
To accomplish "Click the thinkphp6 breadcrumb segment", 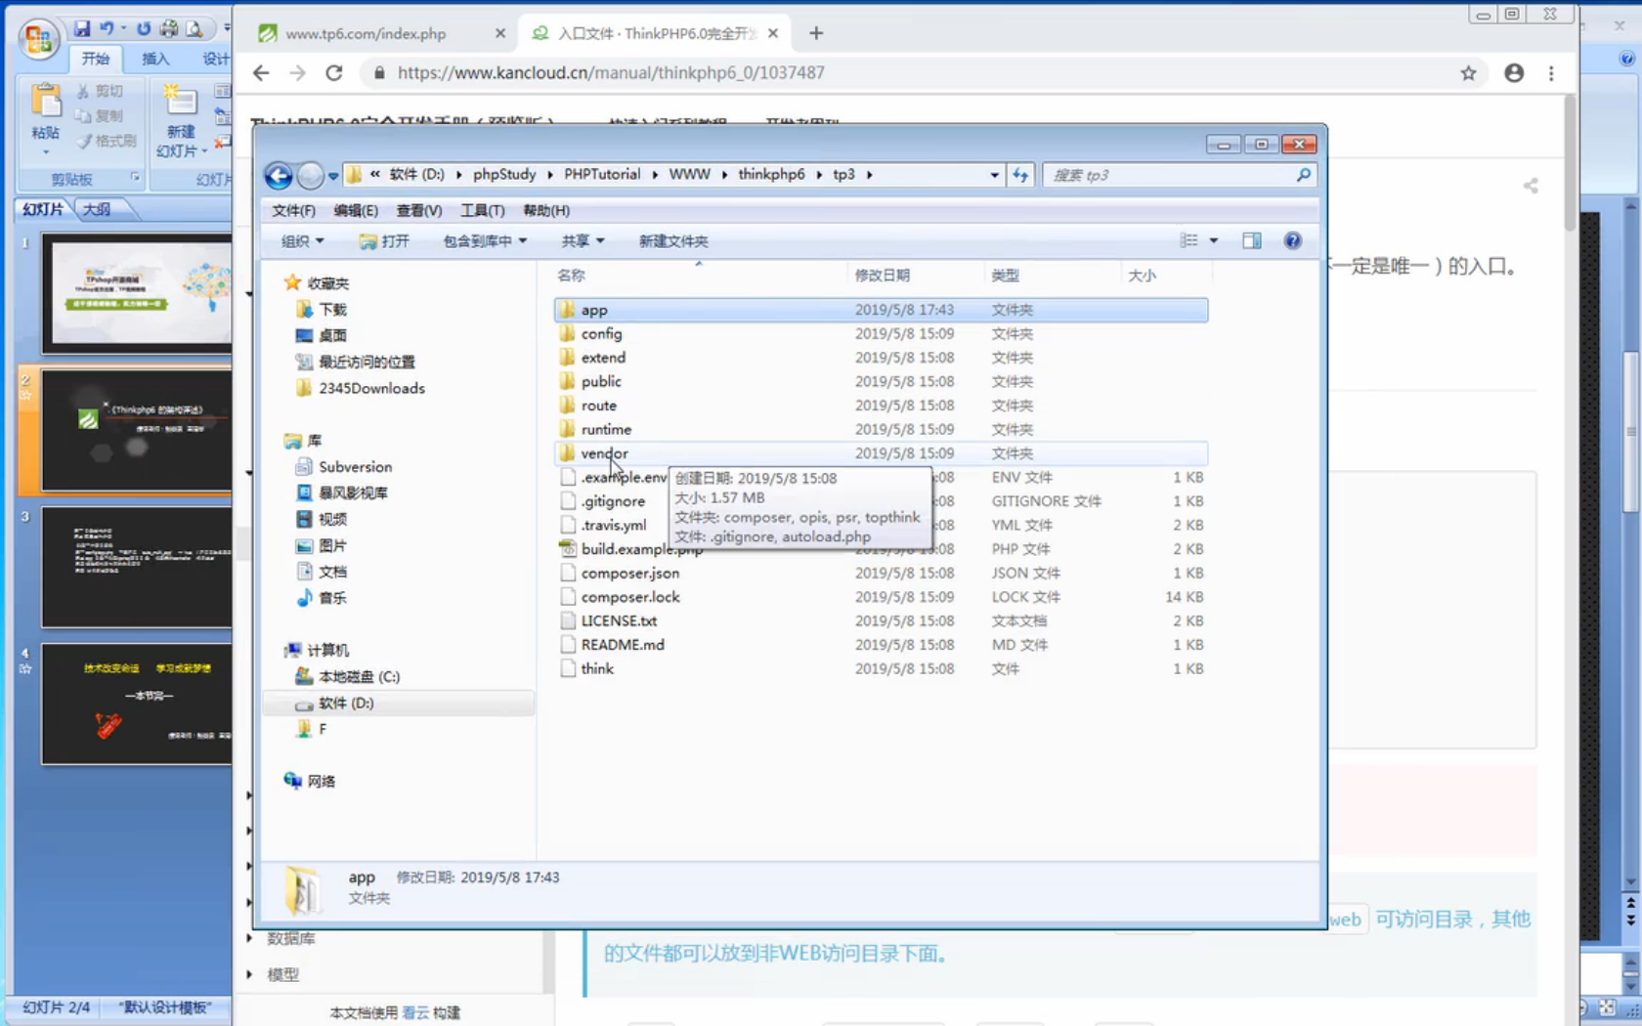I will pos(771,174).
